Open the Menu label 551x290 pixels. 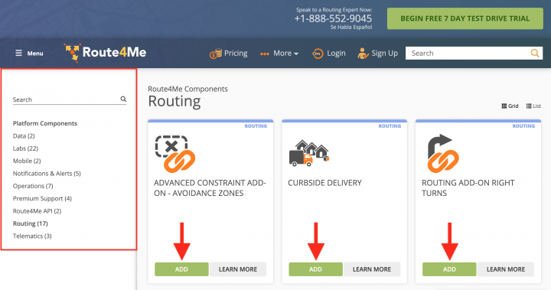click(35, 54)
